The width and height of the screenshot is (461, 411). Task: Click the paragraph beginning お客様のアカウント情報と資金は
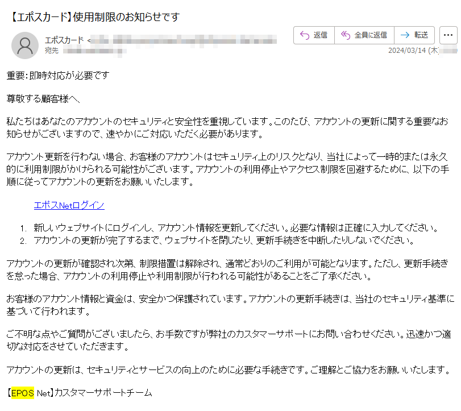click(231, 305)
